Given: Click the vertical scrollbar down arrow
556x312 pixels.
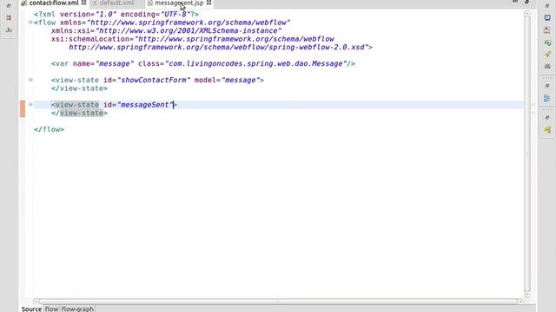Looking at the screenshot, I should pos(527,295).
